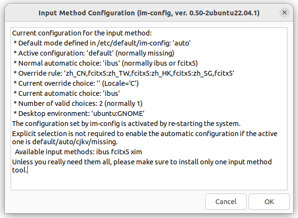298x218 pixels.
Task: Click the "Desktop environment: 'ubuntu:GNOME'" line
Action: coord(79,114)
